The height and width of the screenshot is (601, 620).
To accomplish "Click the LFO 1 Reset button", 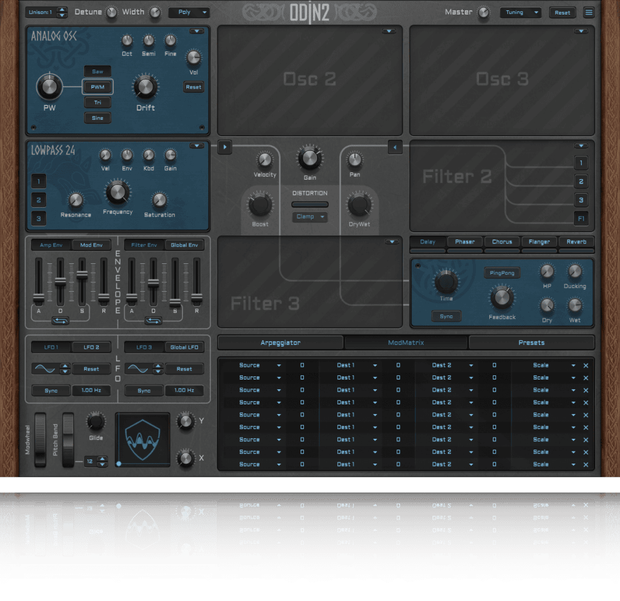I will point(91,369).
